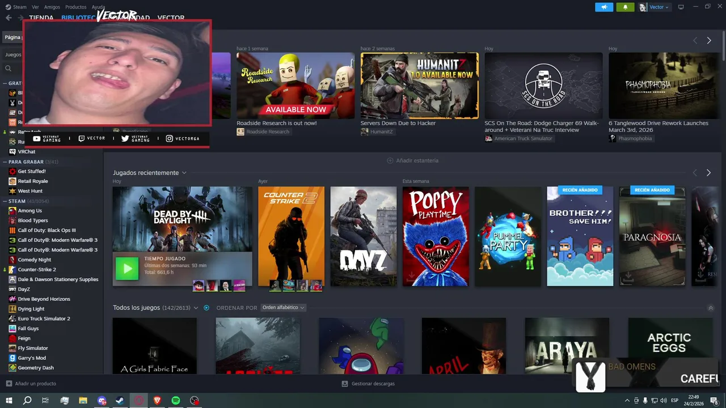726x408 pixels.
Task: Select Garry's Mod in the sidebar
Action: pyautogui.click(x=32, y=358)
